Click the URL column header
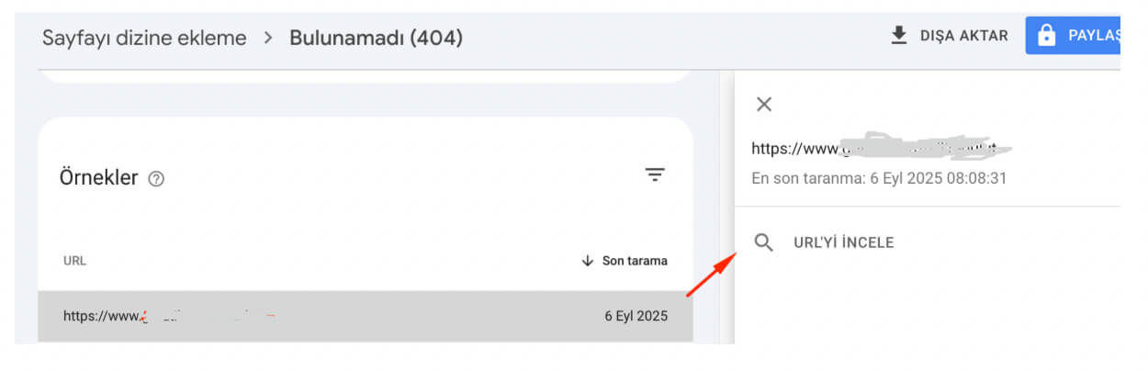1148x371 pixels. pos(75,261)
